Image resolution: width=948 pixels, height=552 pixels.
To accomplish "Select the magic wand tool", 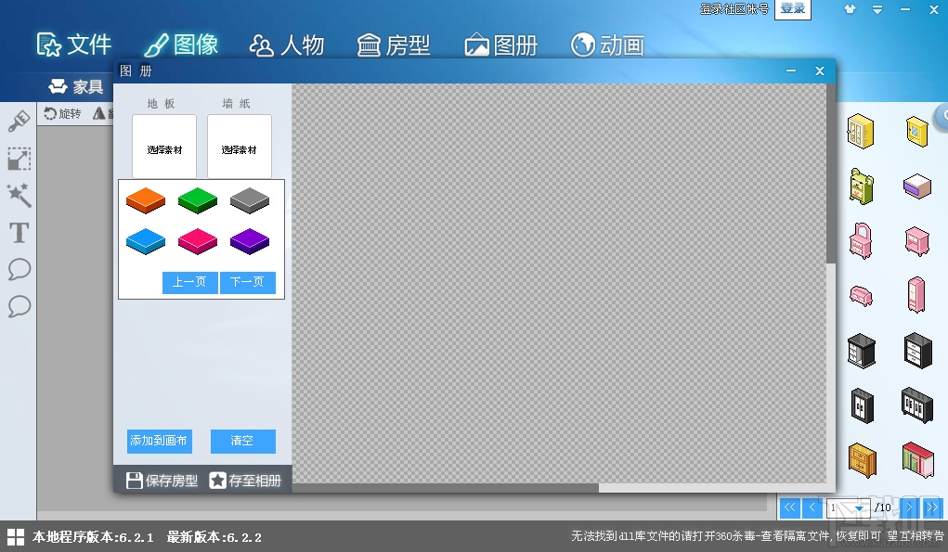I will pyautogui.click(x=19, y=196).
